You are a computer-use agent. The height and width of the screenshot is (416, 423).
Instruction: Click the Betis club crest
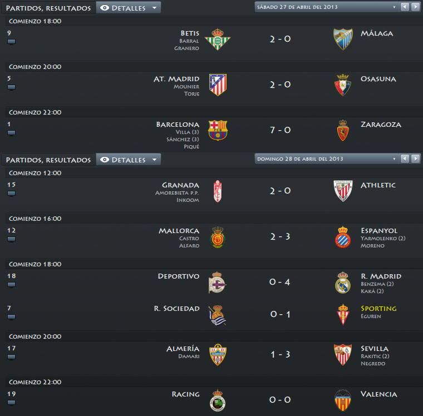coord(218,39)
